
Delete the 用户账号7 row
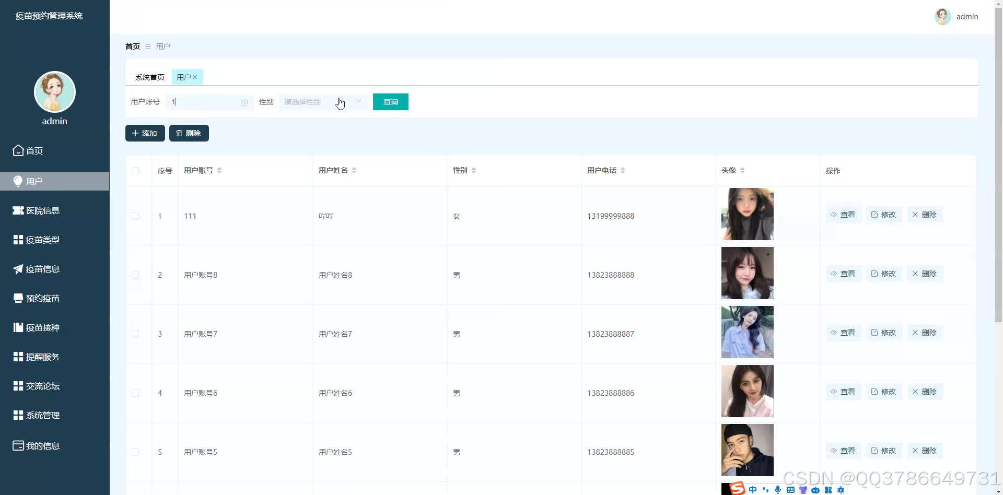click(x=925, y=333)
